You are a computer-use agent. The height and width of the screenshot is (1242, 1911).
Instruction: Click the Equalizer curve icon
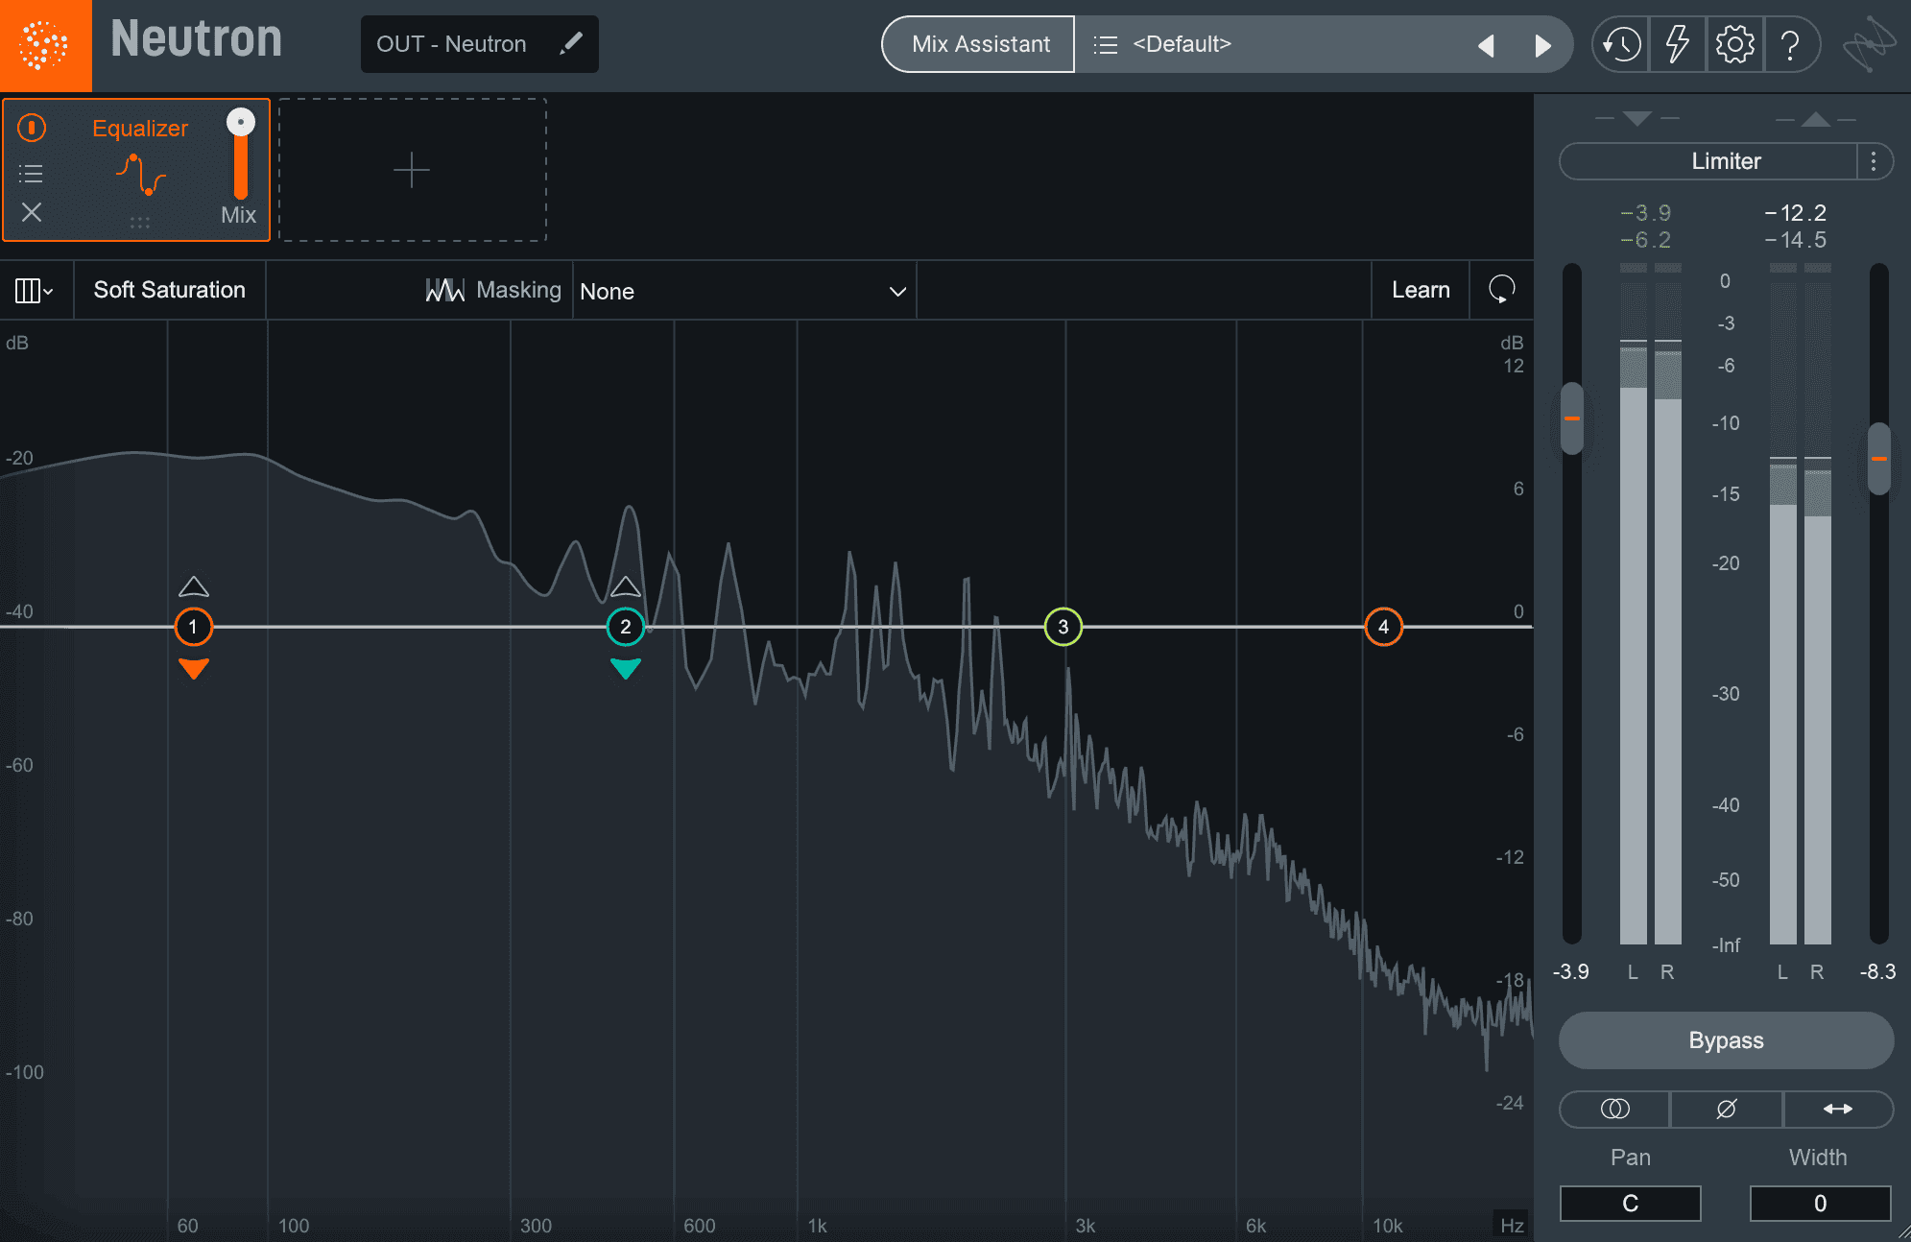coord(141,175)
